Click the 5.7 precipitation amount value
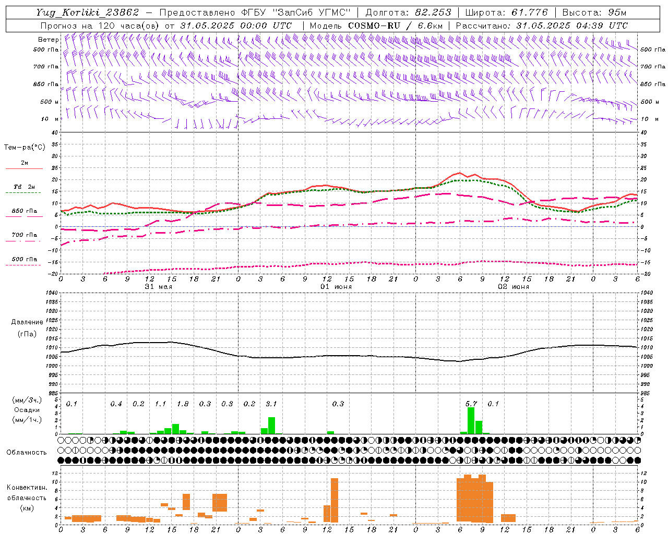668x534 pixels. click(x=471, y=404)
